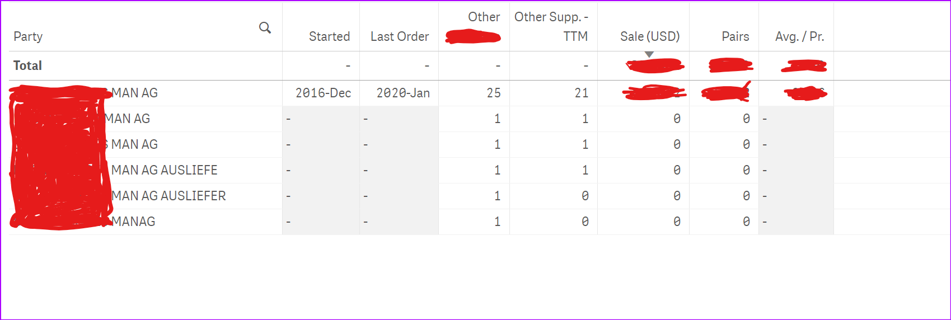
Task: Click the first MAN AG party cell
Action: pos(134,93)
